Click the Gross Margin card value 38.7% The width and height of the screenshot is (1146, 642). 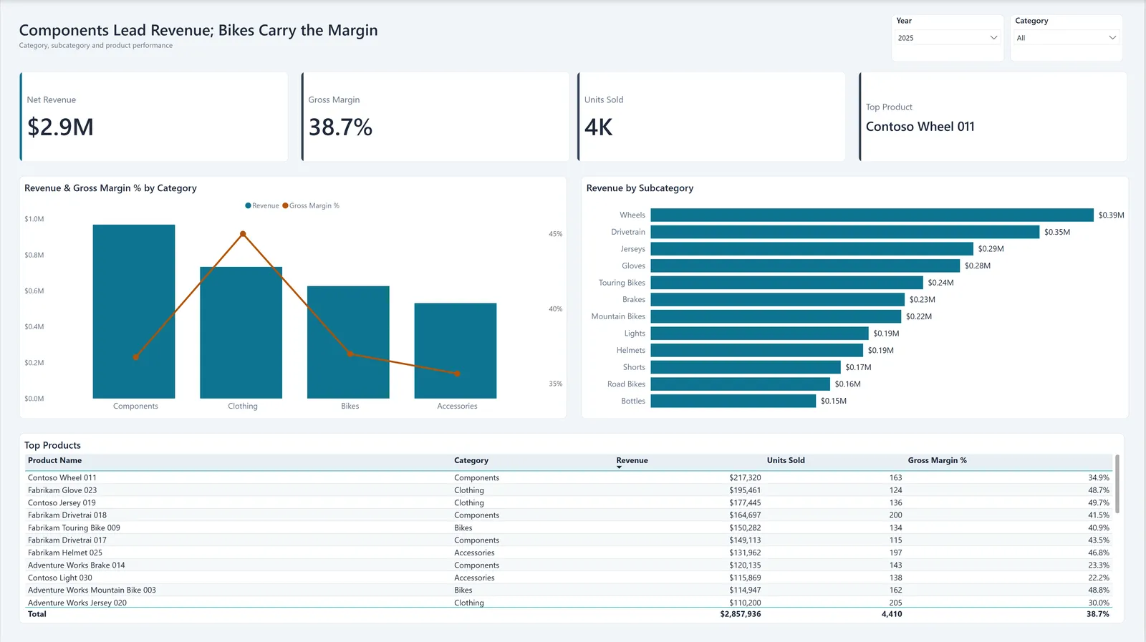(340, 127)
